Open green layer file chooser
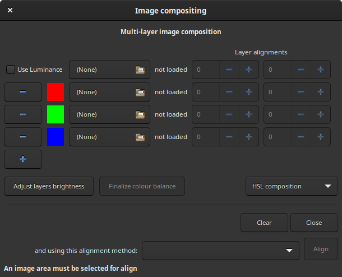This screenshot has width=342, height=277. (x=109, y=114)
